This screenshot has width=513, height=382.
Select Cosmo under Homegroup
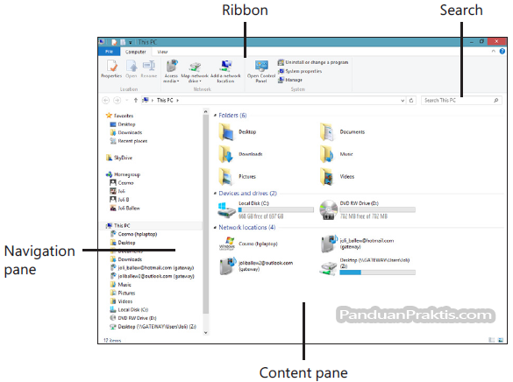[122, 183]
